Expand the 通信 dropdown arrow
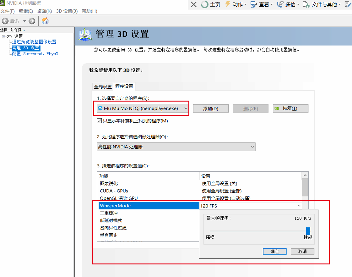This screenshot has height=277, width=352. point(298,4)
